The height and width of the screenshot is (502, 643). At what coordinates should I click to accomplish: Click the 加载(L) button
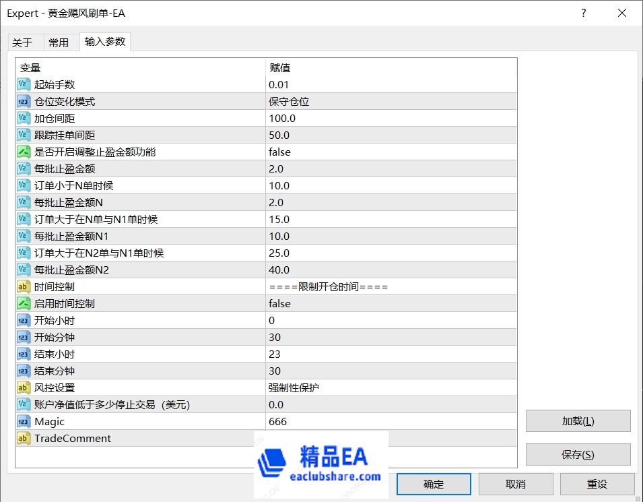578,420
